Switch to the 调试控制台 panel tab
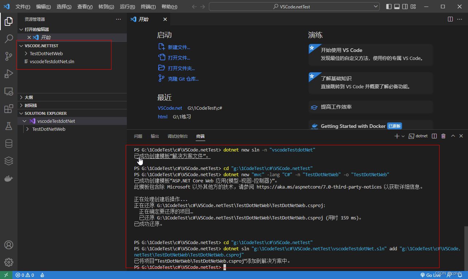468x279 pixels. pos(178,136)
